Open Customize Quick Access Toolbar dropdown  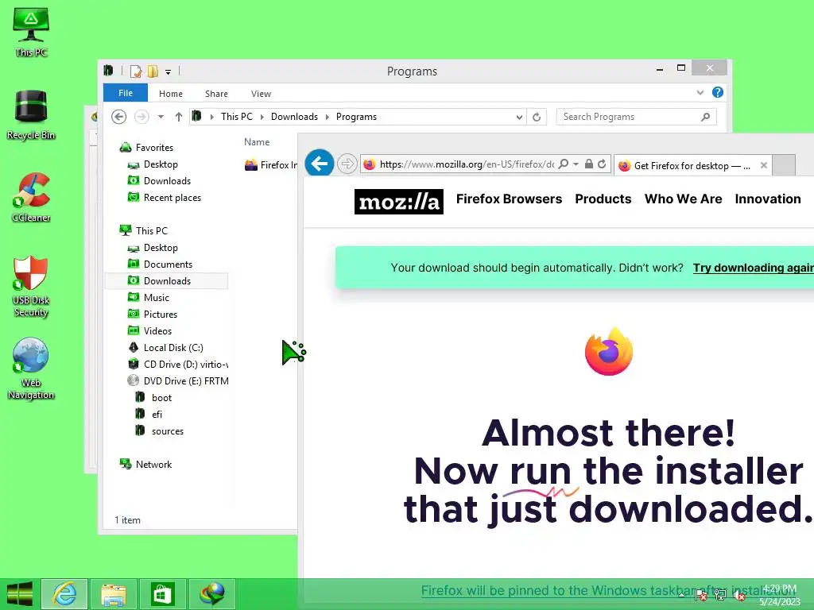pyautogui.click(x=169, y=72)
